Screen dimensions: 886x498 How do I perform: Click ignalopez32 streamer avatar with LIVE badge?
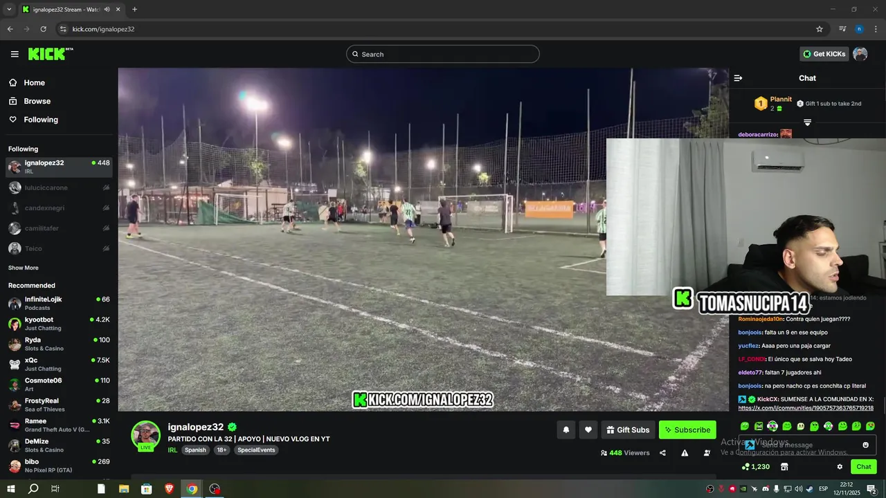(x=145, y=436)
